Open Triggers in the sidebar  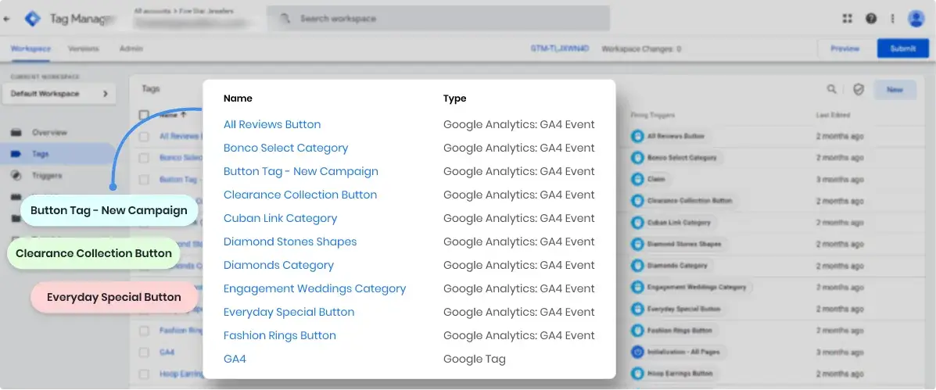[47, 176]
